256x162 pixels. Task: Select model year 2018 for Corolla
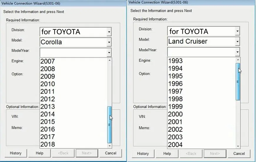(74, 144)
